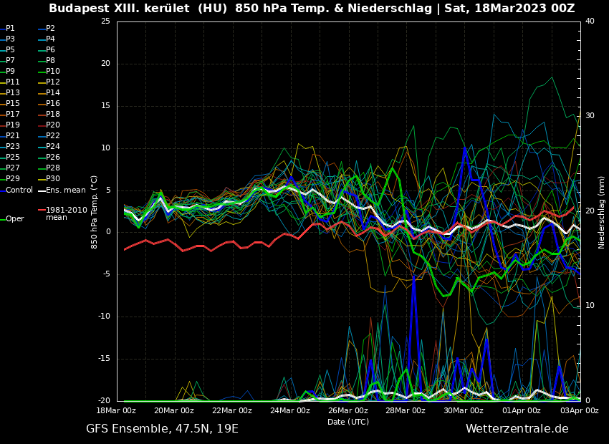The image size is (609, 444).
Task: Click the Control legend entry
Action: (19, 190)
